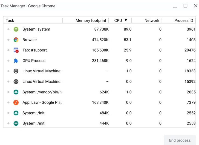The image size is (199, 145).
Task: Click the System: system gear icon
Action: pyautogui.click(x=16, y=29)
